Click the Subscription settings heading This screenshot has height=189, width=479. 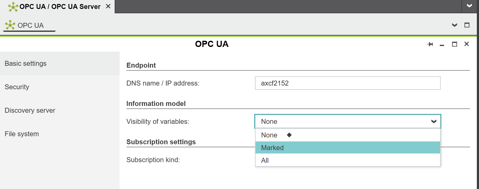click(x=161, y=142)
